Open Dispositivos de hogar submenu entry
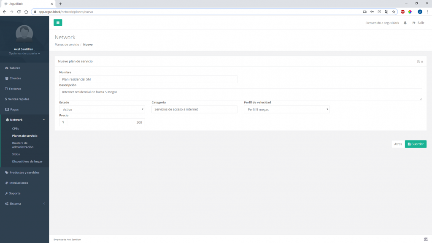This screenshot has height=243, width=432. pos(27,162)
